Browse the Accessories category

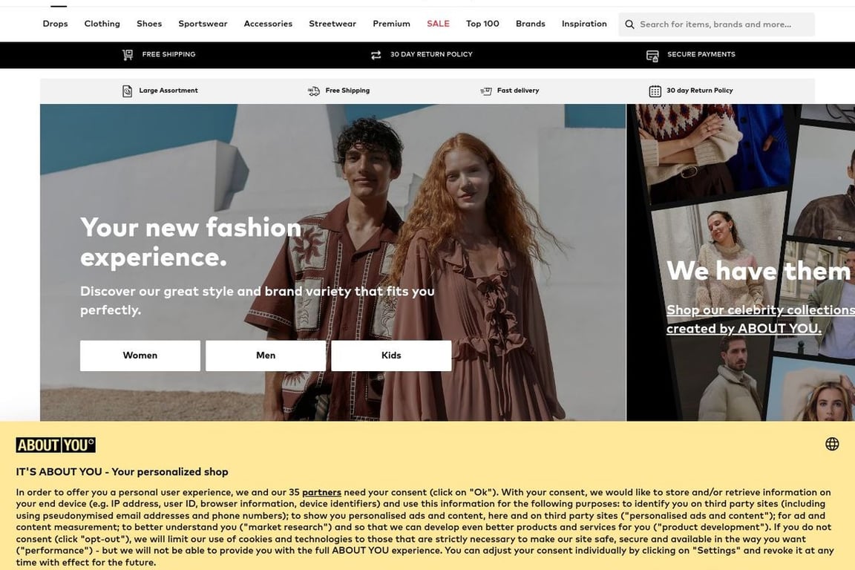[x=268, y=24]
